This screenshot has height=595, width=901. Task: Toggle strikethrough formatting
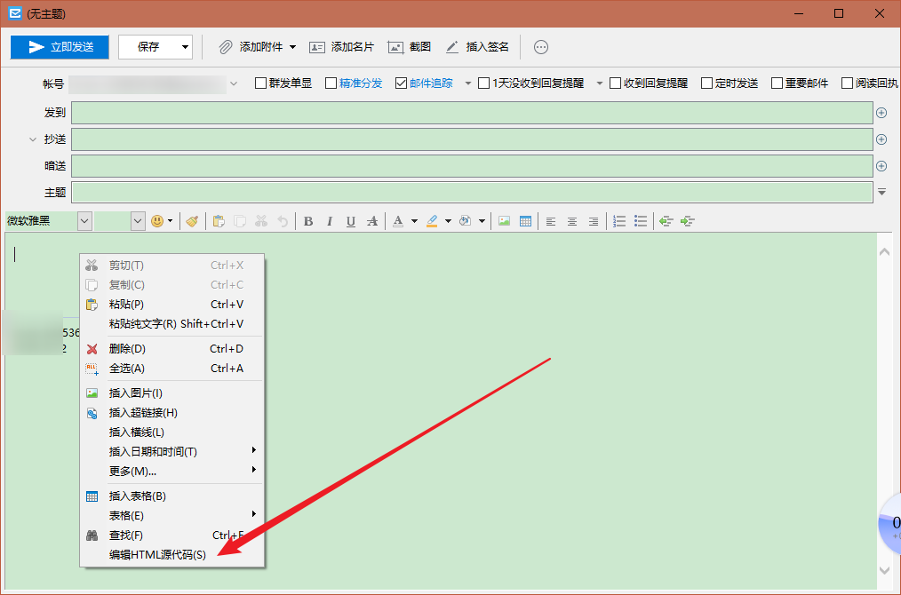coord(372,221)
